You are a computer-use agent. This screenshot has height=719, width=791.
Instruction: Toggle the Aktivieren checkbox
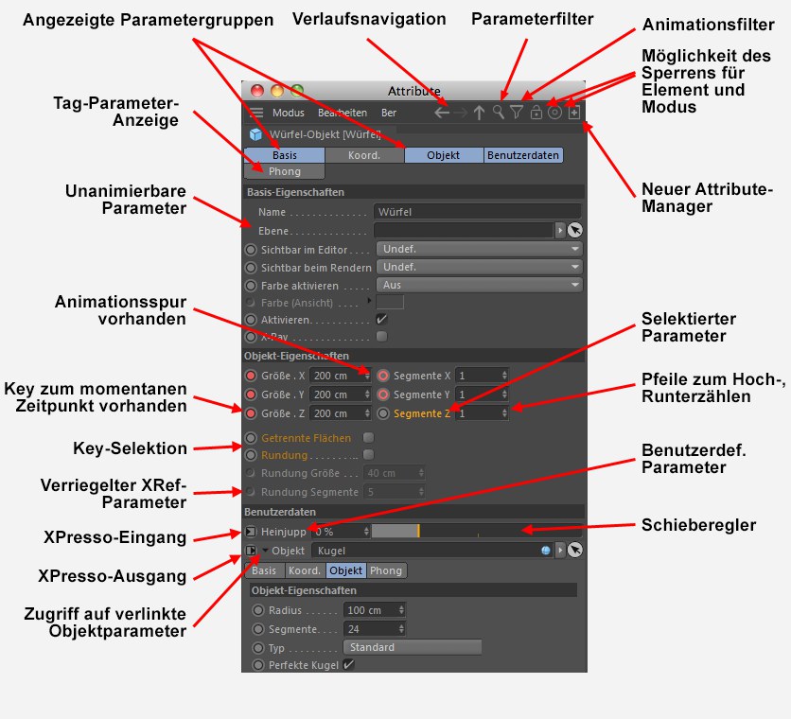(x=382, y=319)
